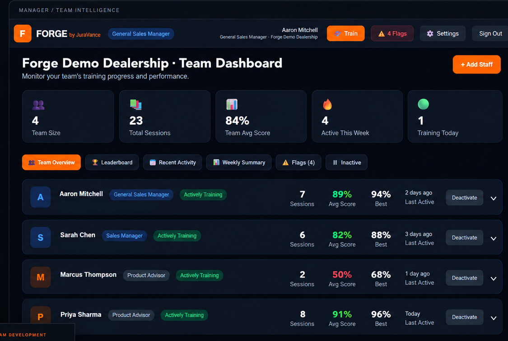Open the Weekly Summary tab
The image size is (508, 341).
point(239,163)
